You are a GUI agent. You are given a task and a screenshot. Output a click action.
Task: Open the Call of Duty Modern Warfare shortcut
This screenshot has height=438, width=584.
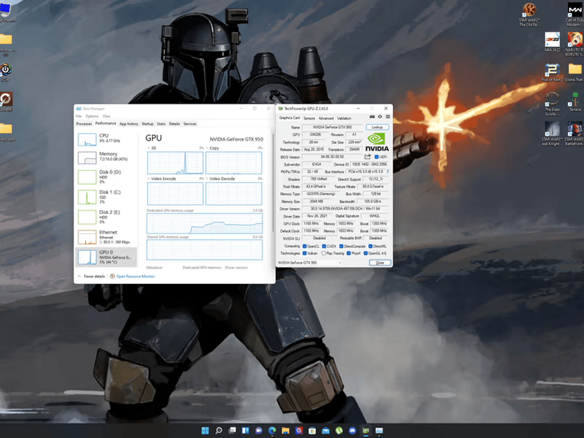click(575, 14)
